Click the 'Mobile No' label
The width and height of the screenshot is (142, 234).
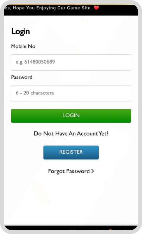tap(23, 46)
